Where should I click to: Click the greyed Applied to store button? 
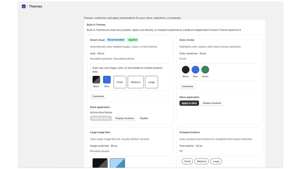tap(101, 118)
